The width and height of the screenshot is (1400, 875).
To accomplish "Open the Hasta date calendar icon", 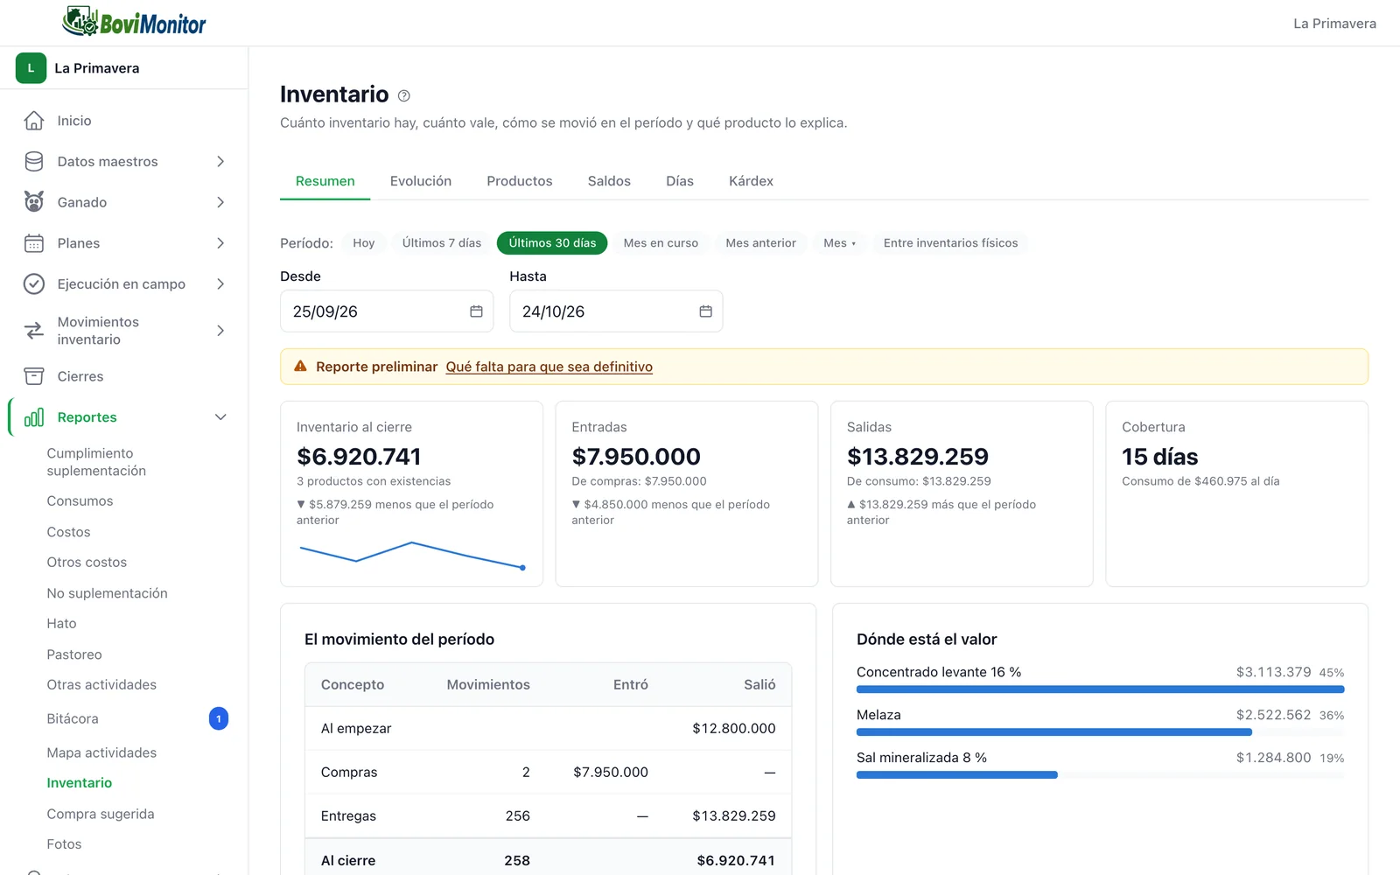I will [705, 311].
